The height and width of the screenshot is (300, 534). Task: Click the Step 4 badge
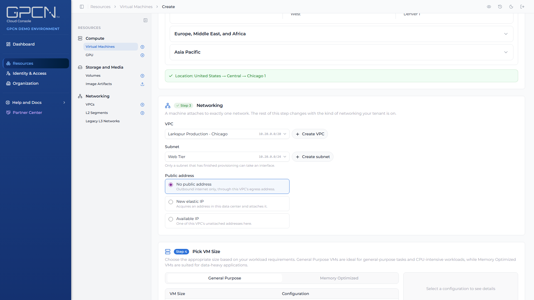(181, 252)
